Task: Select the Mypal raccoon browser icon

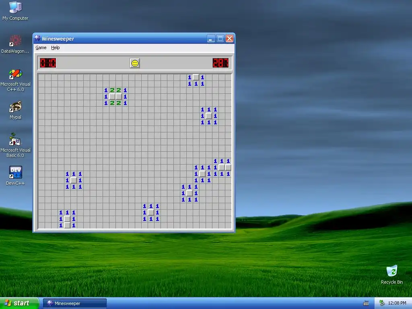Action: (x=15, y=110)
